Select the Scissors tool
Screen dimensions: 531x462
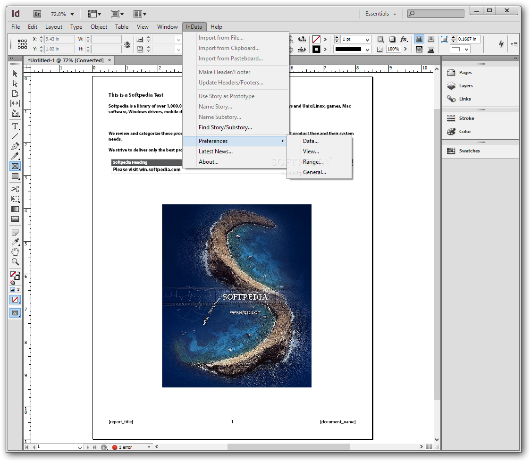[x=15, y=189]
